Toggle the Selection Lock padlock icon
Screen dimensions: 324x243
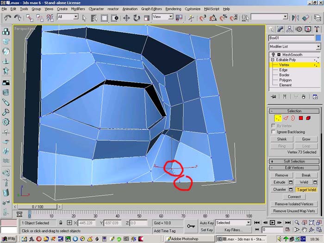(x=61, y=223)
